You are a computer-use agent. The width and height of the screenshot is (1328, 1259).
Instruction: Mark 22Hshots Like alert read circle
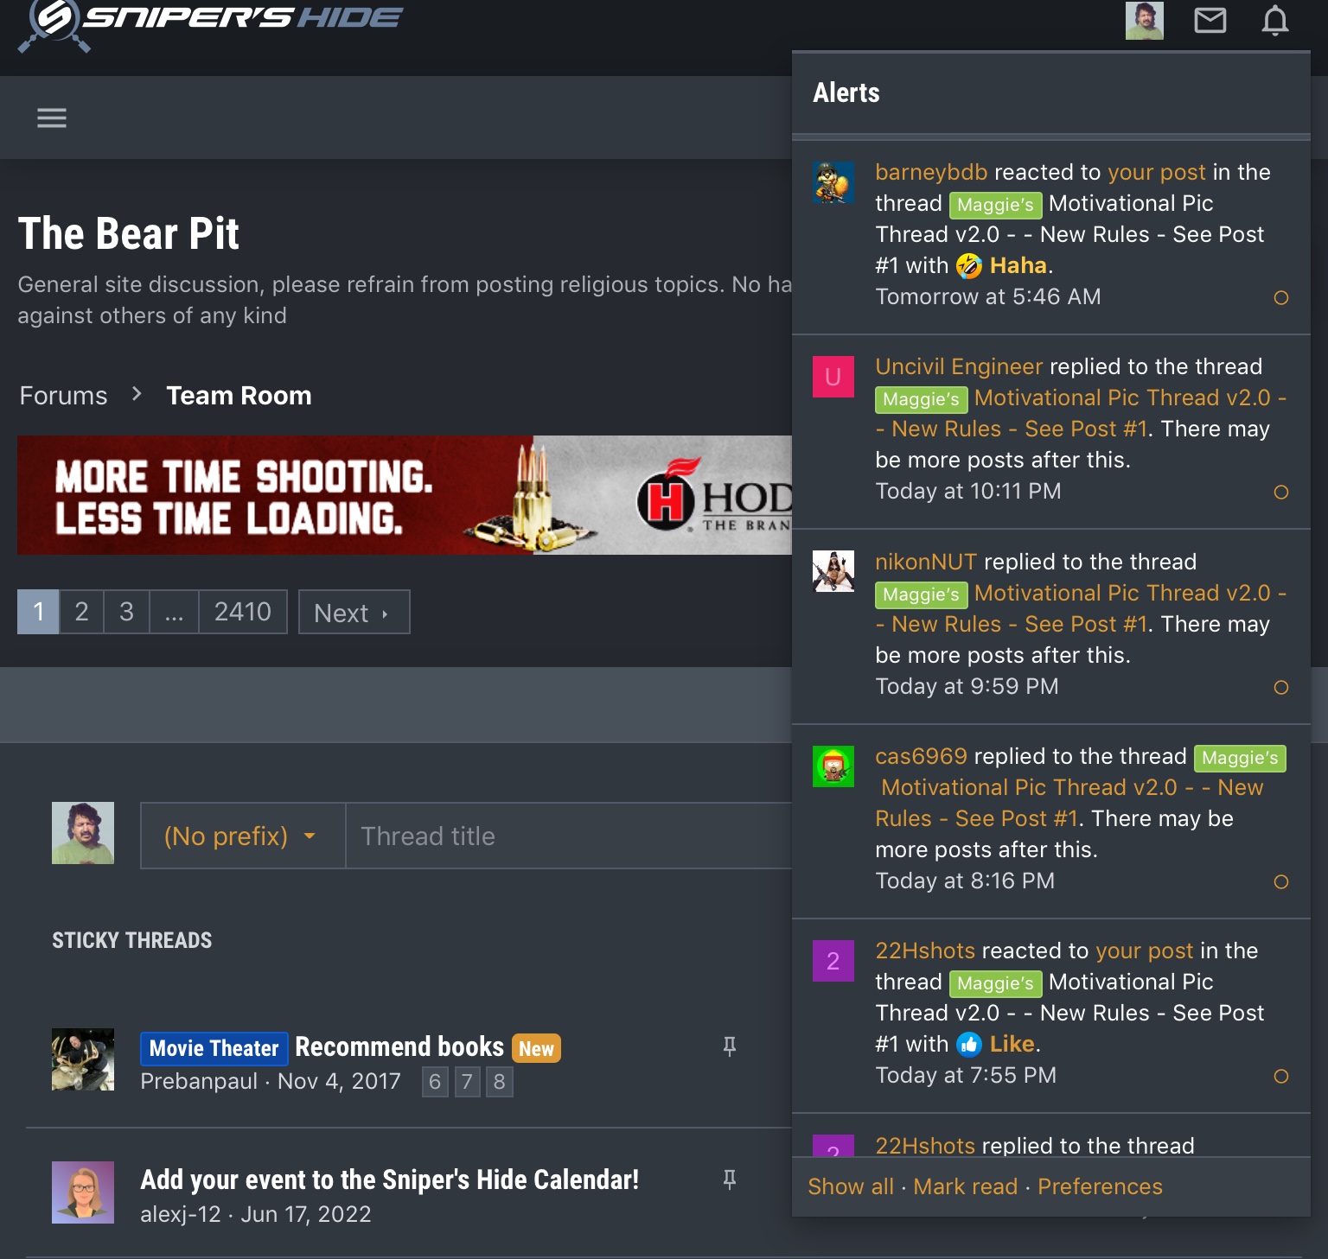(1281, 1076)
